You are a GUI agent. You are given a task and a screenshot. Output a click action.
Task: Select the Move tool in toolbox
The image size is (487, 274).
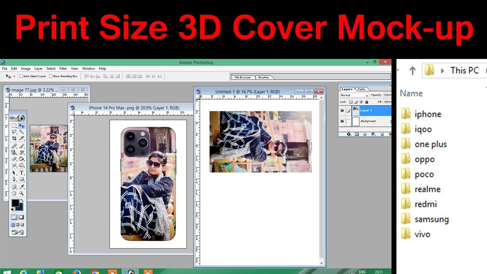pos(22,126)
